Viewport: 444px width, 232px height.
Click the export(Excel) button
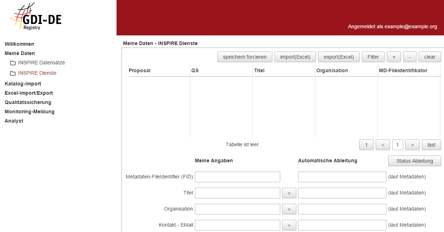339,57
